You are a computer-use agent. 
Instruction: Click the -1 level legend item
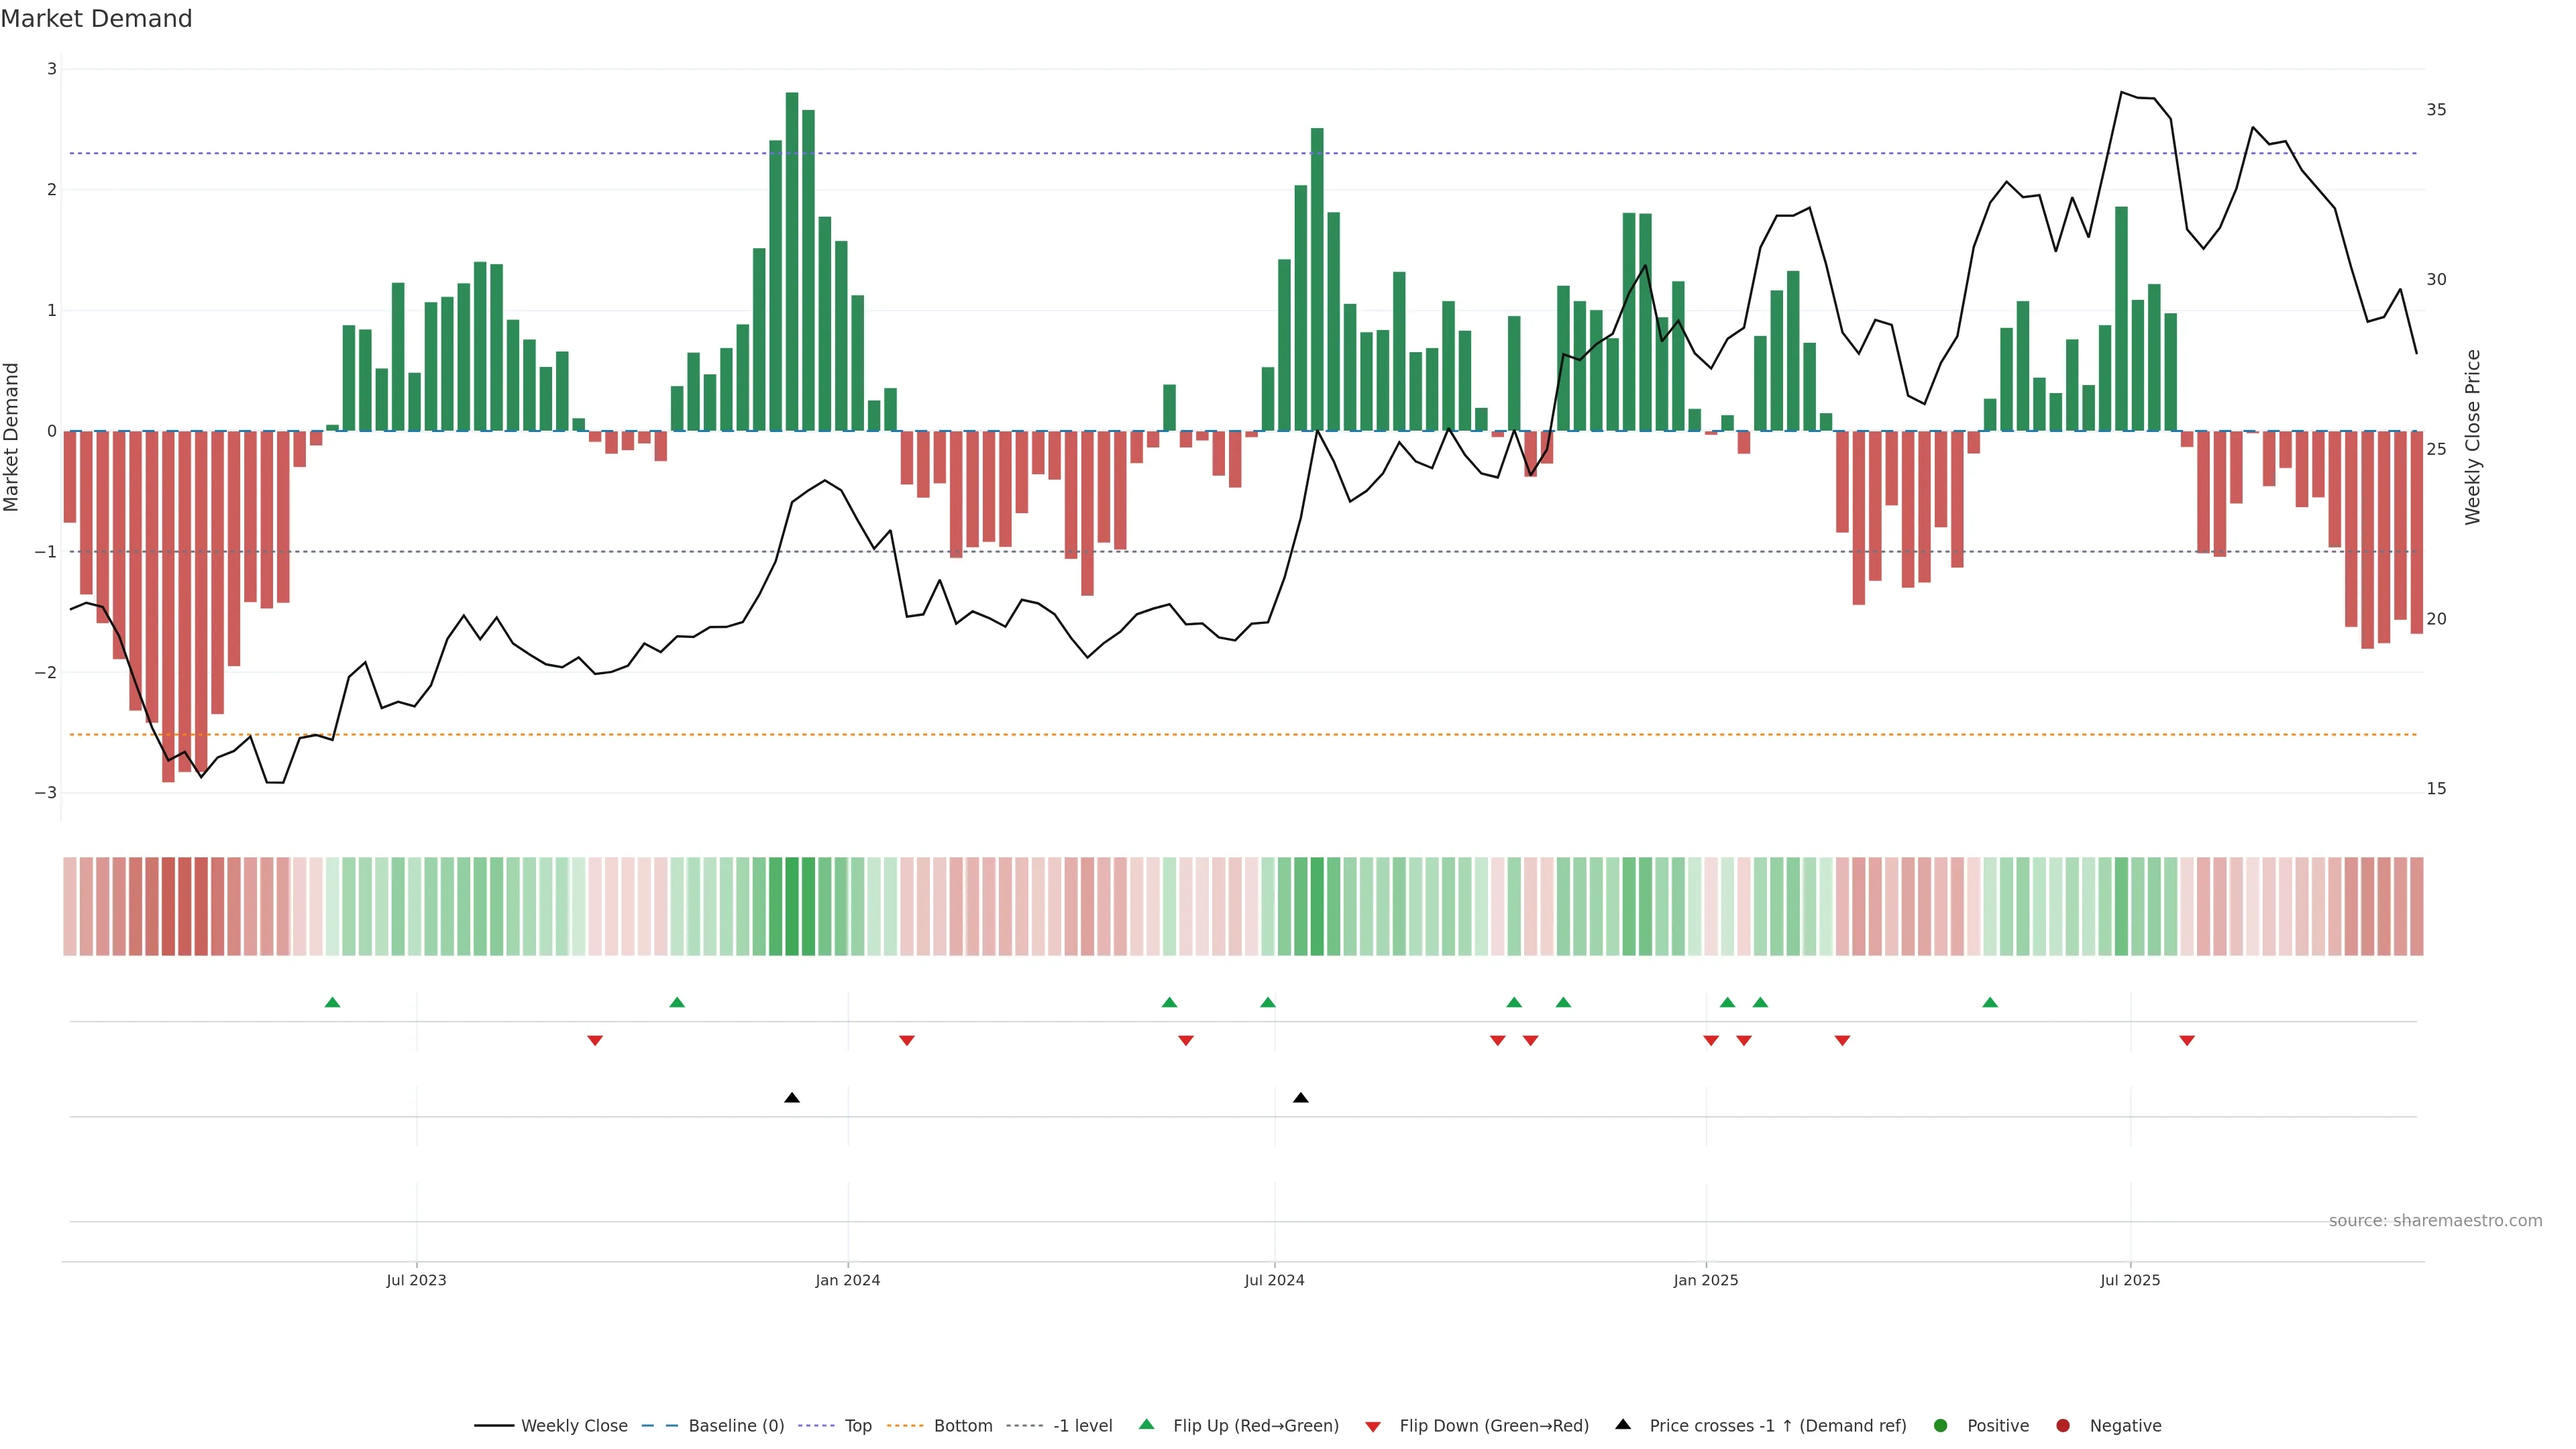(1082, 1425)
